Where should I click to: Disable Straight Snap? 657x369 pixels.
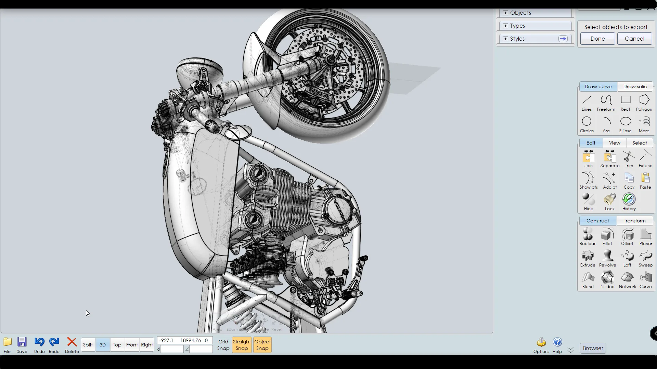242,345
